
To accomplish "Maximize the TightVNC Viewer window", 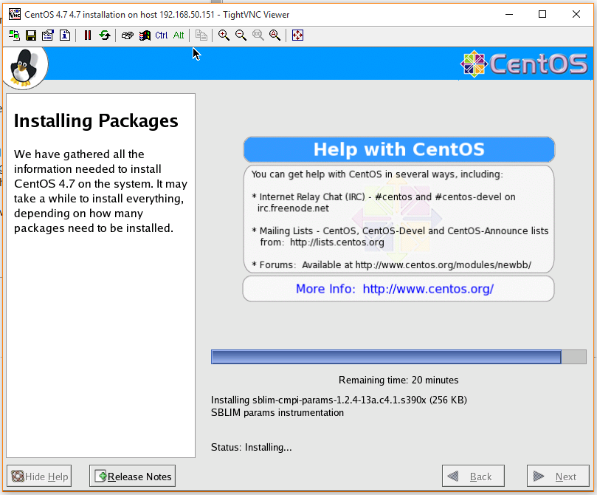I will [542, 15].
